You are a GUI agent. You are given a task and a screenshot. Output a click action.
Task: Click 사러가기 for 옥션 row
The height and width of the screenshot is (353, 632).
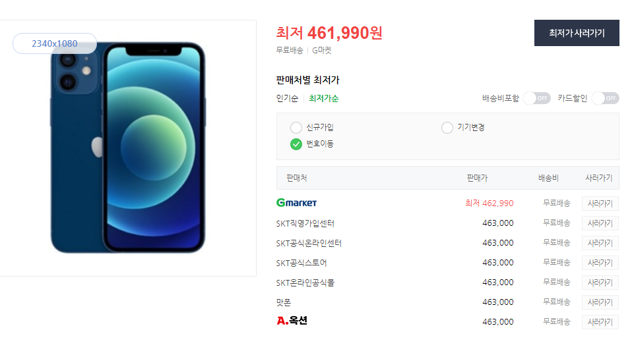pos(600,322)
